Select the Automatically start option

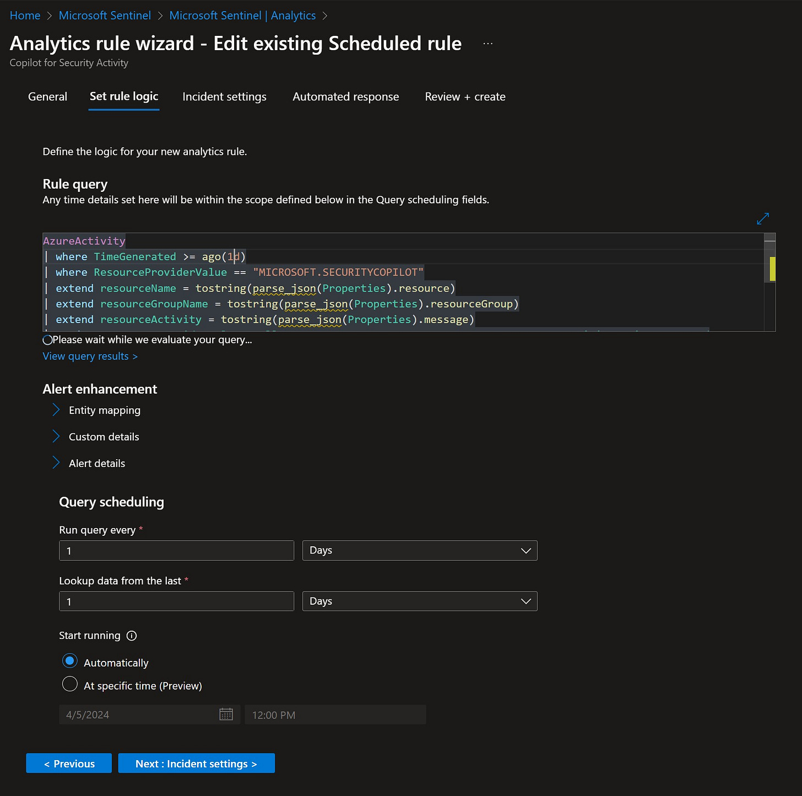tap(69, 661)
